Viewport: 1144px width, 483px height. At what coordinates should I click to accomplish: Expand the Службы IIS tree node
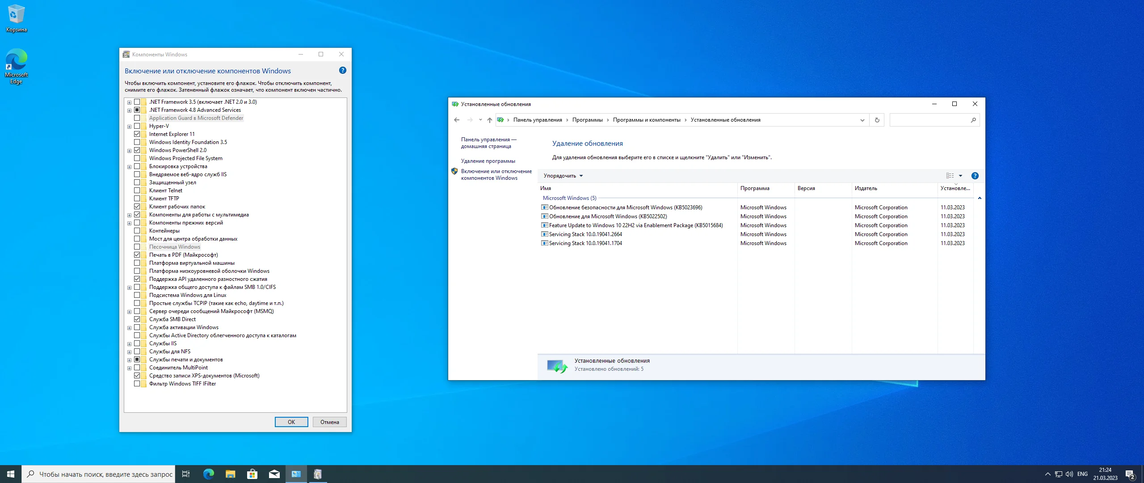point(129,344)
